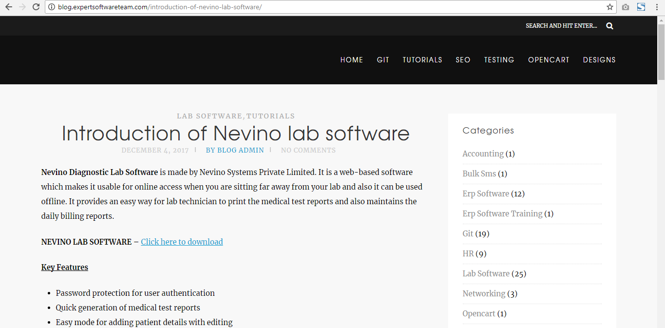Click the BLOG ADMIN author link
Image resolution: width=665 pixels, height=328 pixels.
click(235, 150)
